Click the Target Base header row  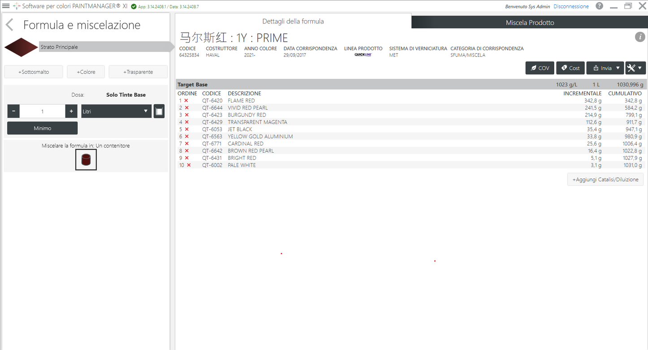410,84
